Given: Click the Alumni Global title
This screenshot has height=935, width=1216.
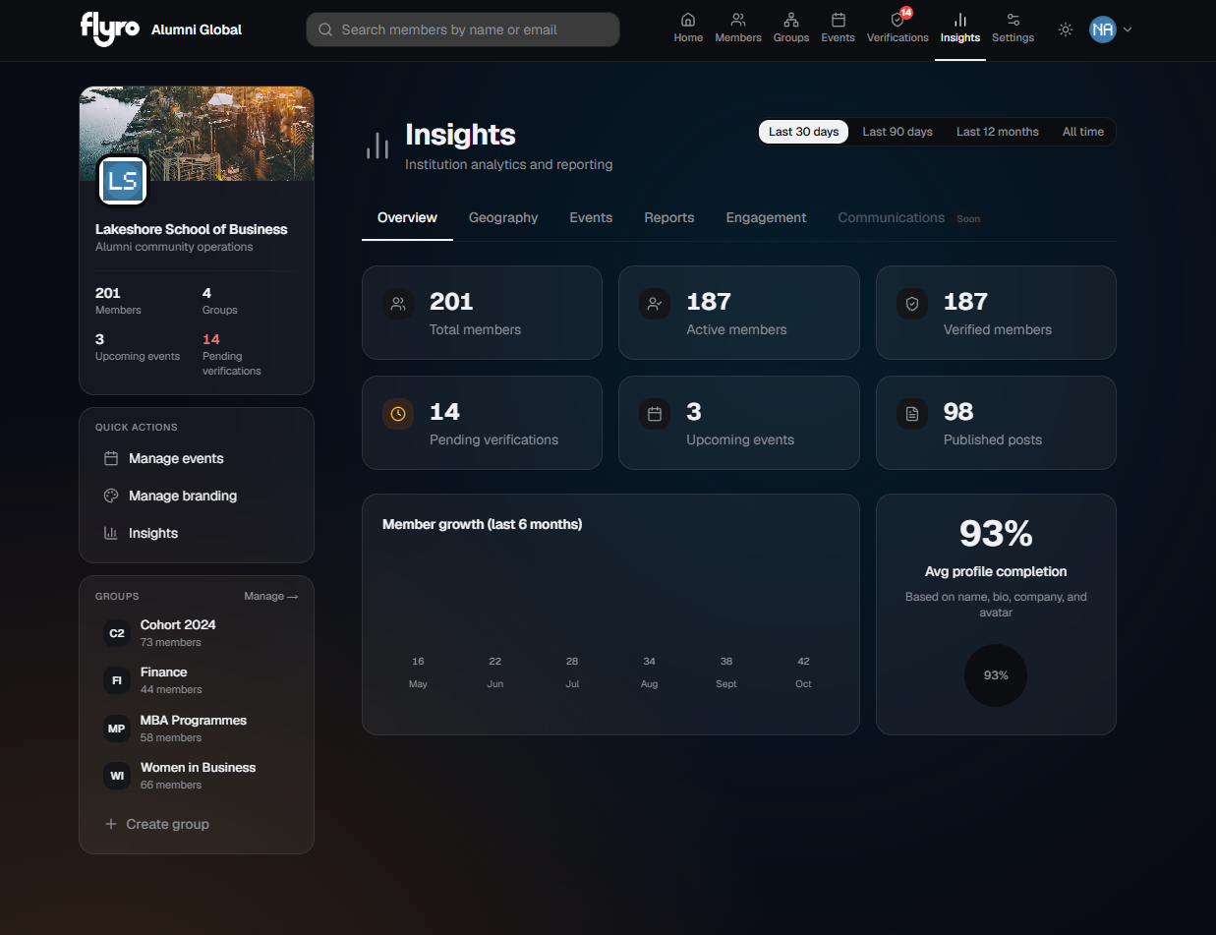Looking at the screenshot, I should pyautogui.click(x=197, y=29).
